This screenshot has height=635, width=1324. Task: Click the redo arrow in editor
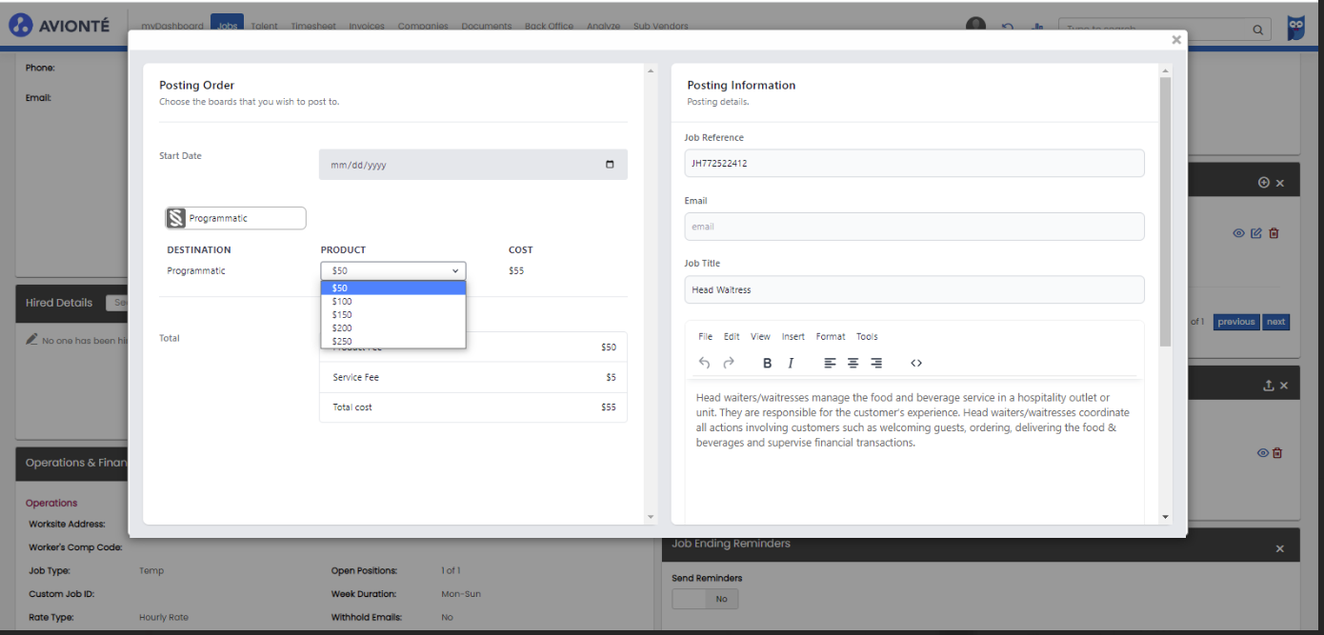pos(729,363)
